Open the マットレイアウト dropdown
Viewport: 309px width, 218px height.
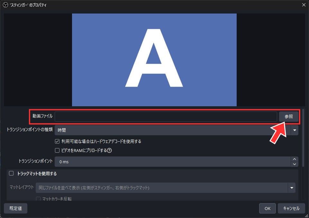point(292,187)
